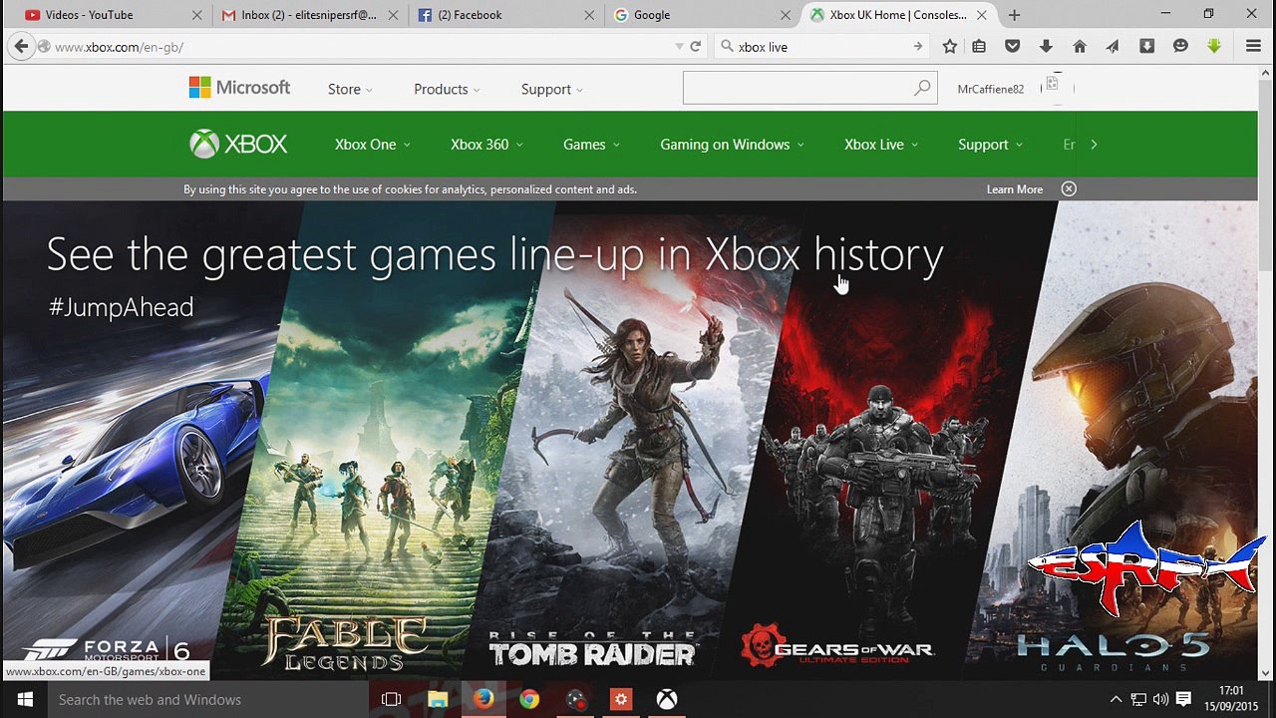Open the Windows Start menu
The height and width of the screenshot is (718, 1276).
click(x=24, y=700)
